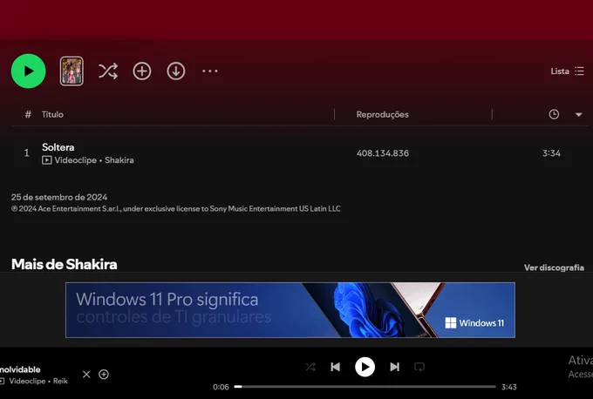Click track number 1 in the row
This screenshot has height=399, width=593.
[26, 152]
